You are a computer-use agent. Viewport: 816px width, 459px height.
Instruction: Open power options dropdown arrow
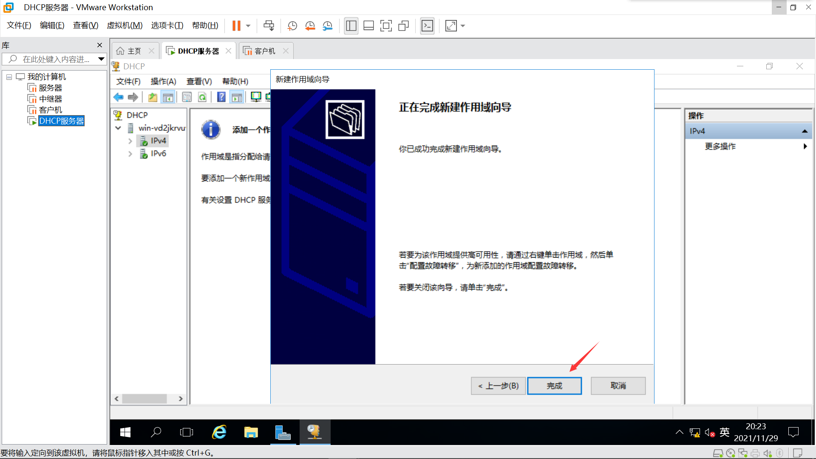[248, 26]
